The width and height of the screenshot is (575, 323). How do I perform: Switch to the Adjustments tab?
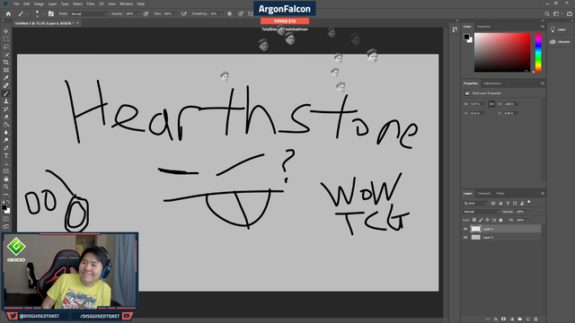click(492, 83)
